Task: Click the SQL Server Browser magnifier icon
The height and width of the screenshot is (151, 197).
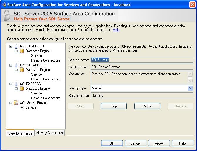Action: pyautogui.click(x=16, y=103)
